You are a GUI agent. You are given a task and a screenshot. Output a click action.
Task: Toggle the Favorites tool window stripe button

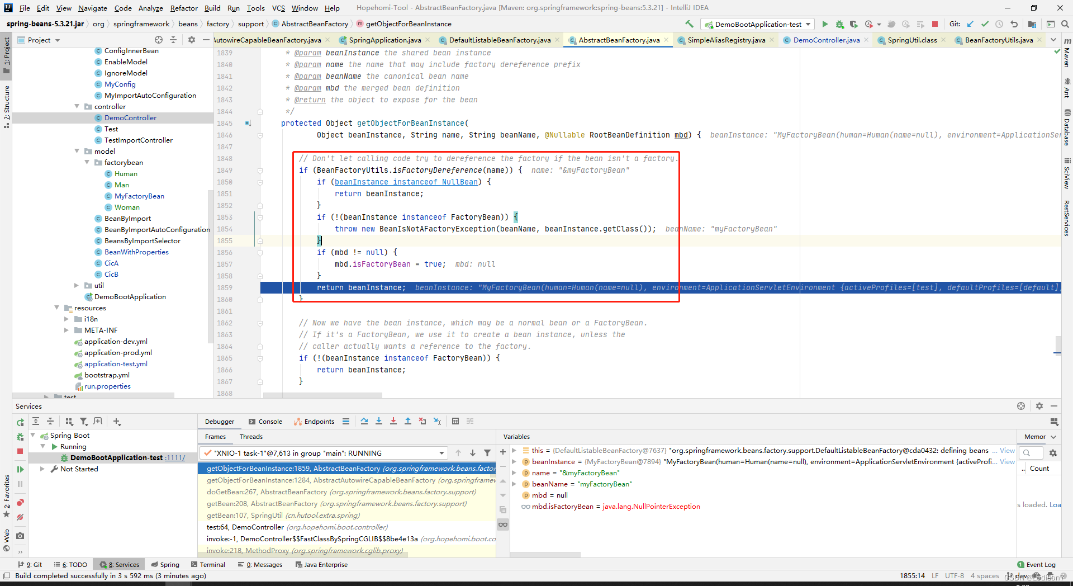tap(6, 497)
